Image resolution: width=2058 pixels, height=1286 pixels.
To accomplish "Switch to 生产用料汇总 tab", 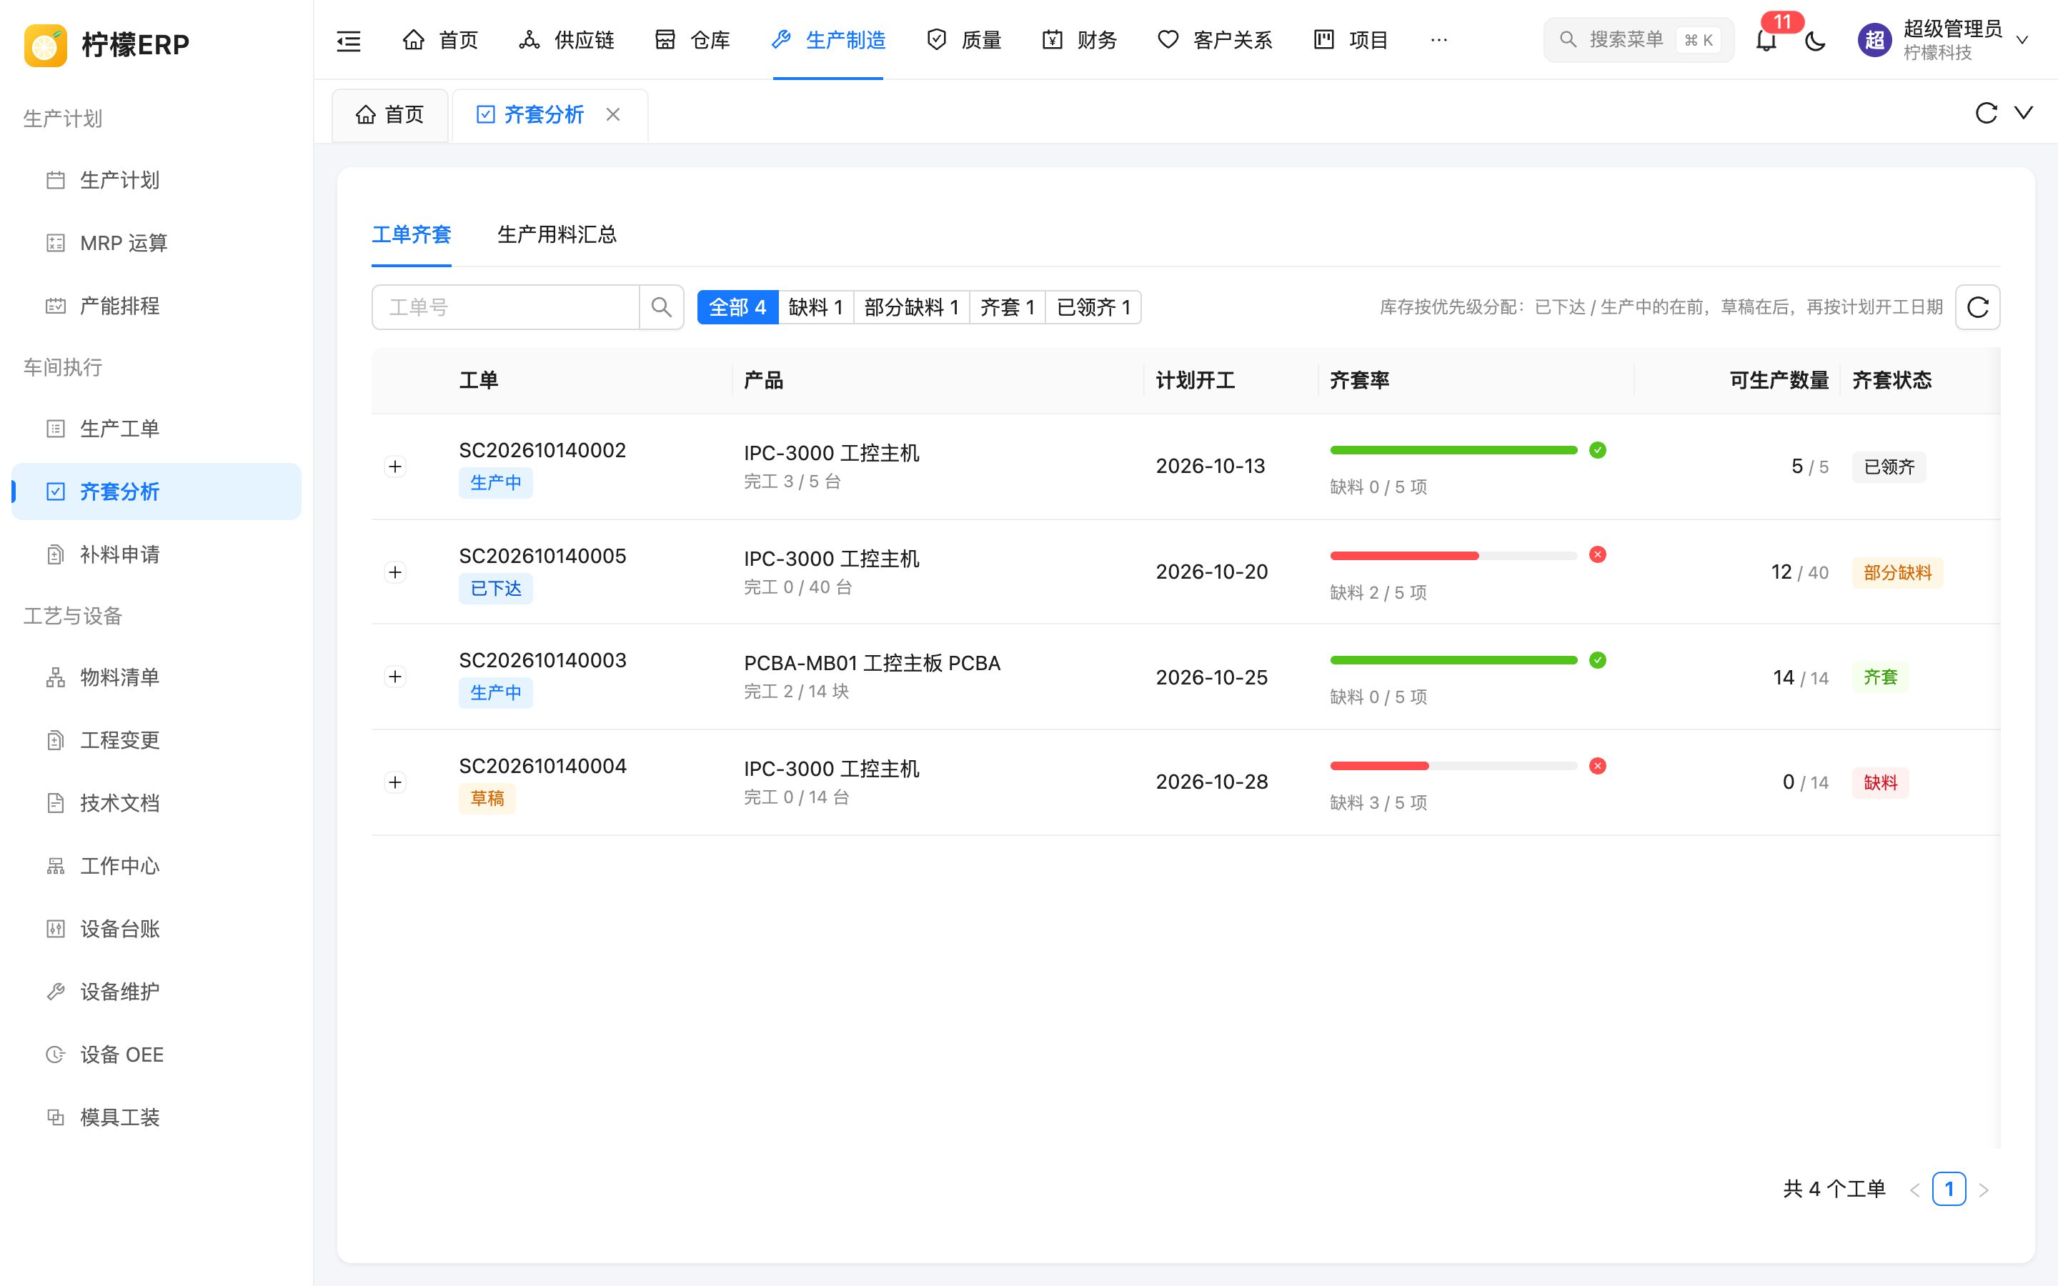I will (x=557, y=235).
